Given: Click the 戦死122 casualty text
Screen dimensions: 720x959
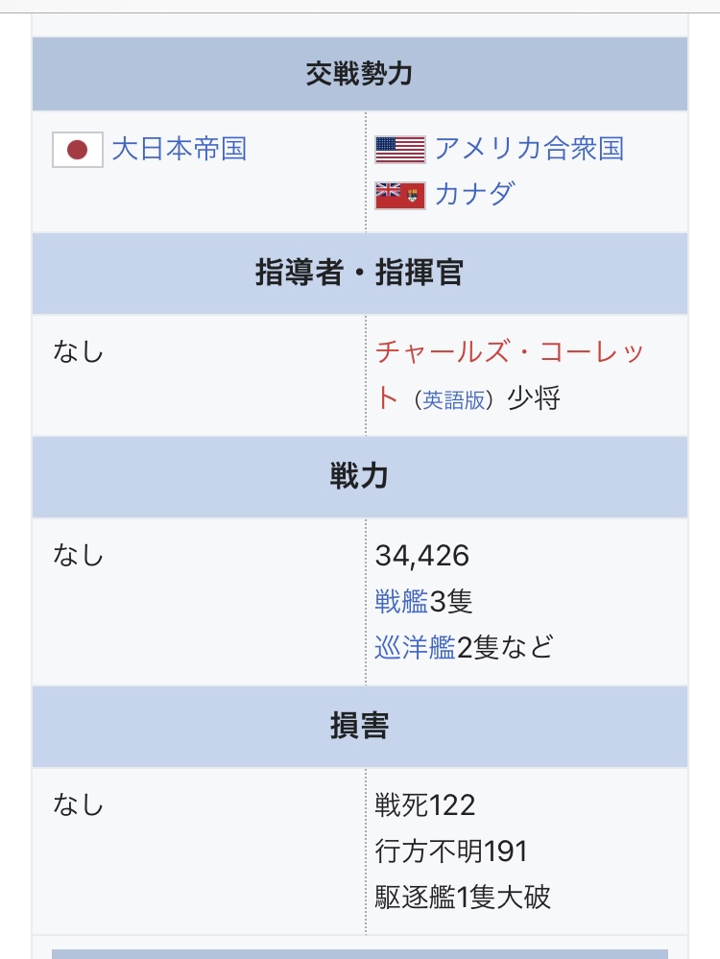Looking at the screenshot, I should [x=425, y=805].
